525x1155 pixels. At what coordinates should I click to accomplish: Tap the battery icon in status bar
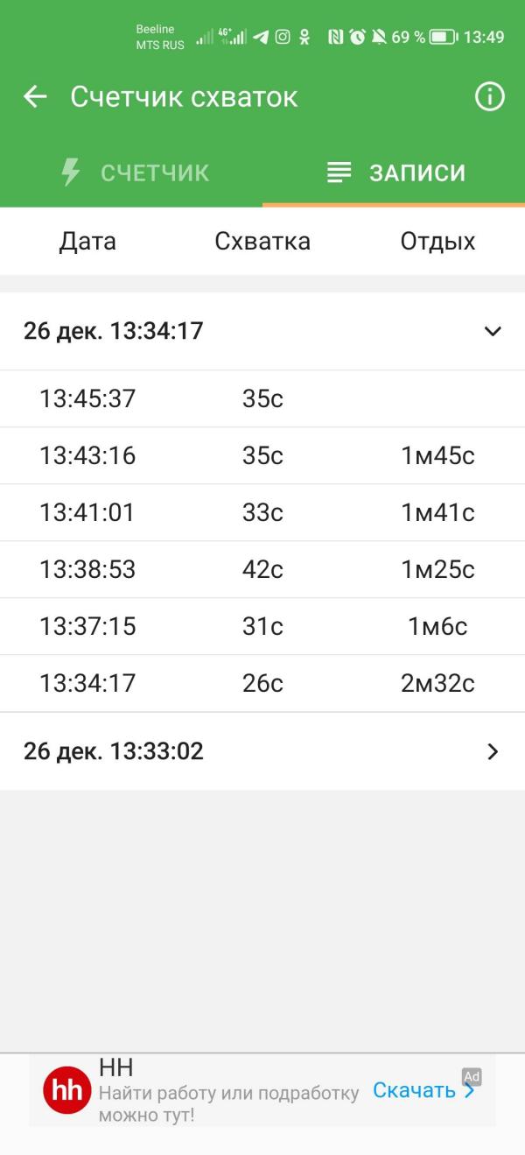444,37
